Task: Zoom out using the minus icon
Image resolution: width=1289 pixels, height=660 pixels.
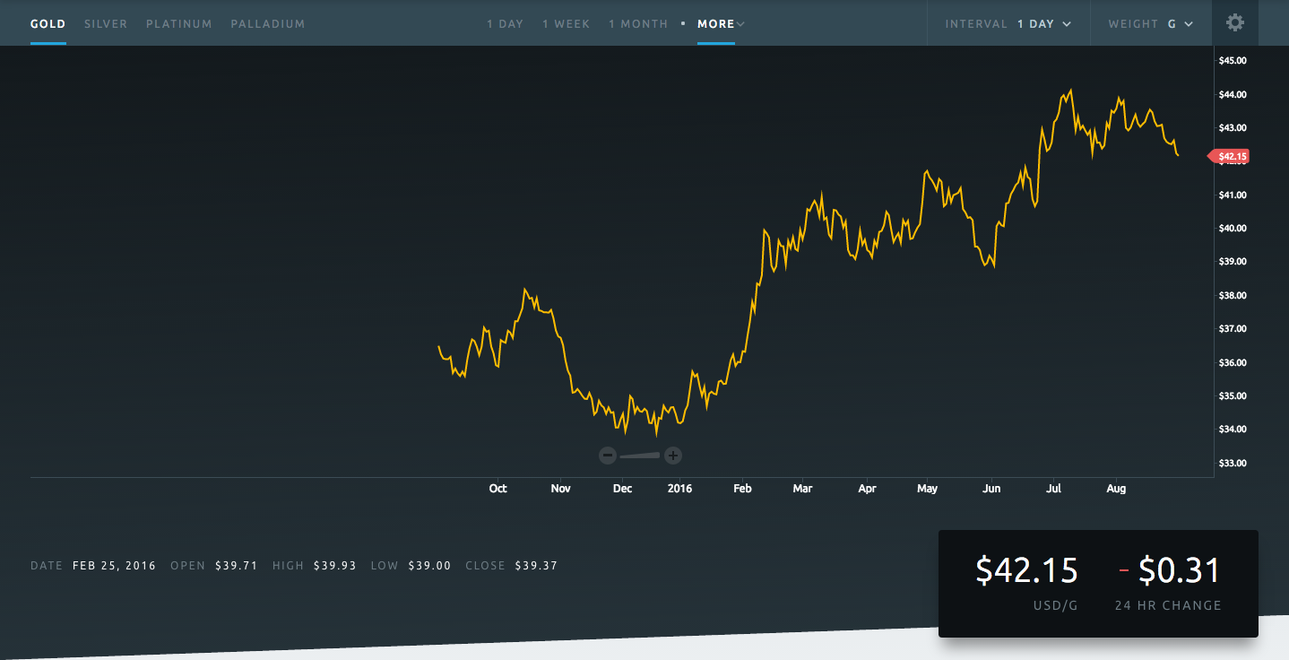Action: tap(608, 455)
